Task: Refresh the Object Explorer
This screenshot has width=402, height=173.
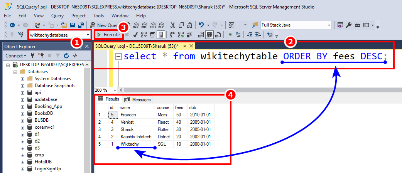Action: (x=66, y=56)
